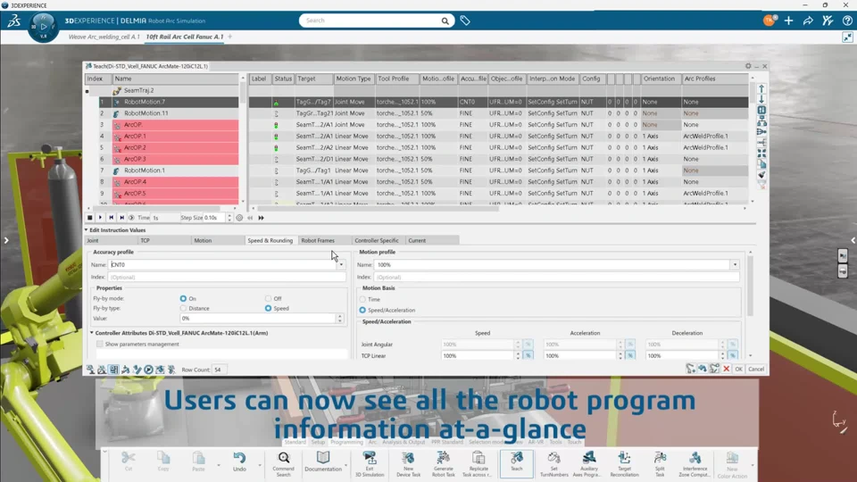Open the Undo history dropdown arrow
This screenshot has height=482, width=857.
260,465
